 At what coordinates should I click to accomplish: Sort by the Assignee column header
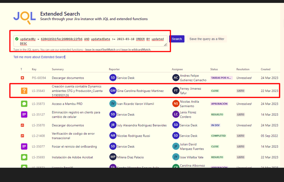point(177,69)
